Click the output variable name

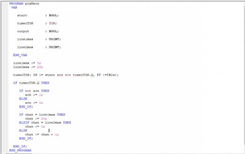tap(23, 31)
